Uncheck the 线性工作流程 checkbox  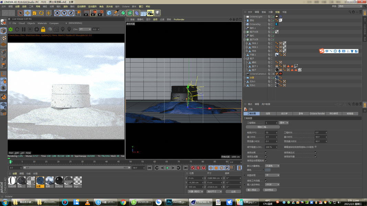point(266,181)
